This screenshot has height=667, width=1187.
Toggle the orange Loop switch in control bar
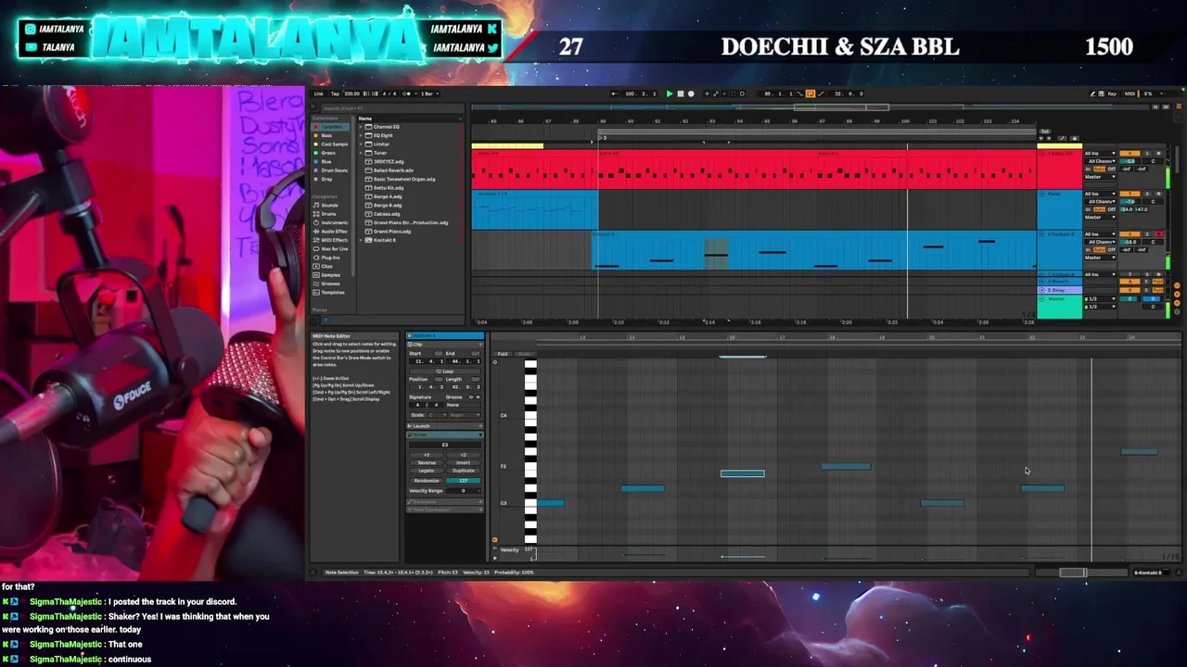pos(810,94)
